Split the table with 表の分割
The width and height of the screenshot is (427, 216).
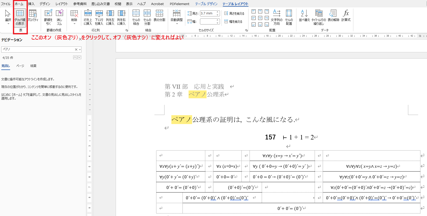coord(159,16)
